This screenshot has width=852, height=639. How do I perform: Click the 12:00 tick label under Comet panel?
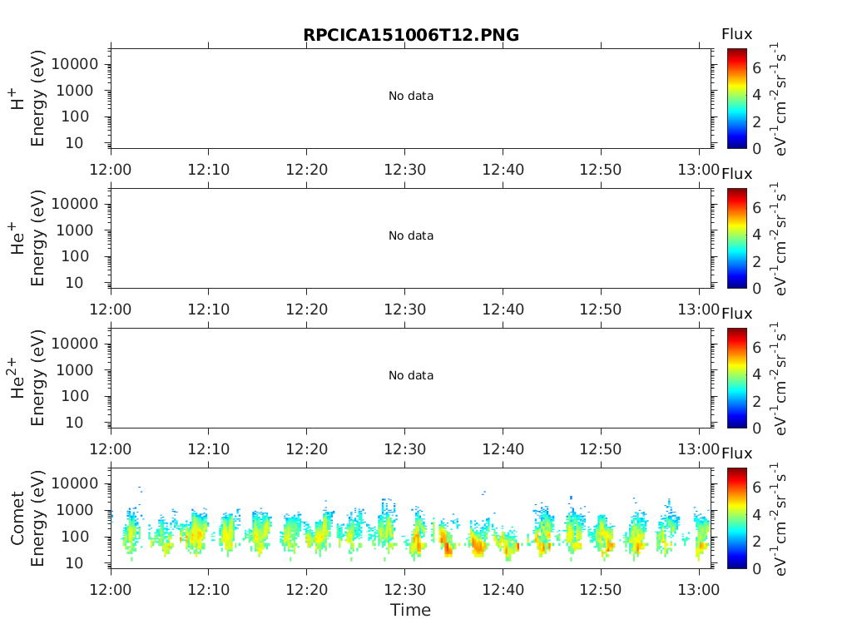pyautogui.click(x=111, y=590)
